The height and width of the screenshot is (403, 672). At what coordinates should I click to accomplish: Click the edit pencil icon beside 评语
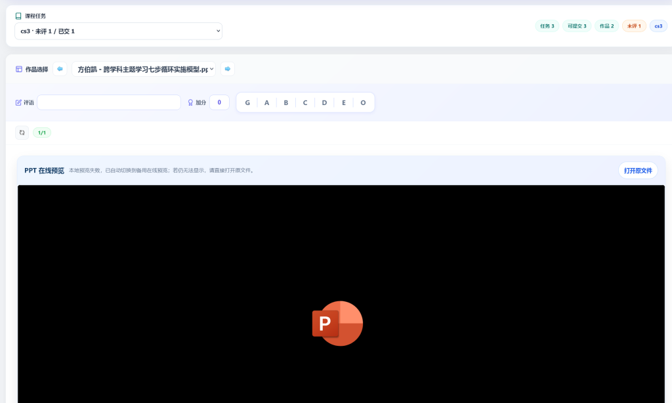coord(18,102)
